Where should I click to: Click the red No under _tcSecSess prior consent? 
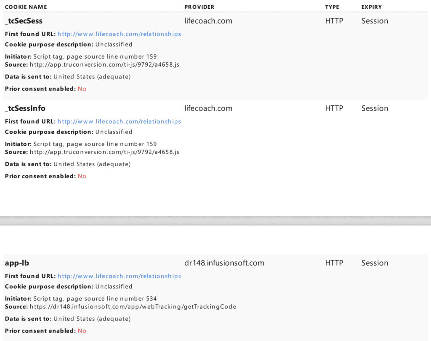tap(82, 89)
